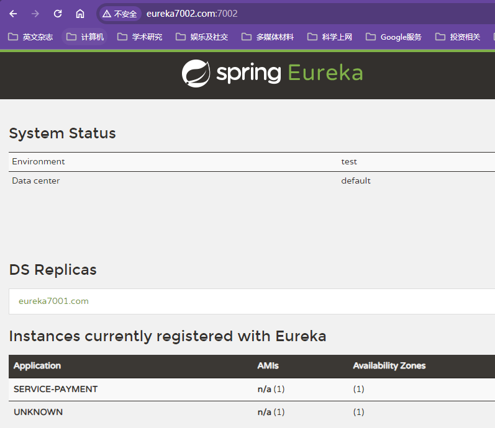The width and height of the screenshot is (495, 428).
Task: Open the 英文杂志 bookmark folder
Action: pos(30,37)
